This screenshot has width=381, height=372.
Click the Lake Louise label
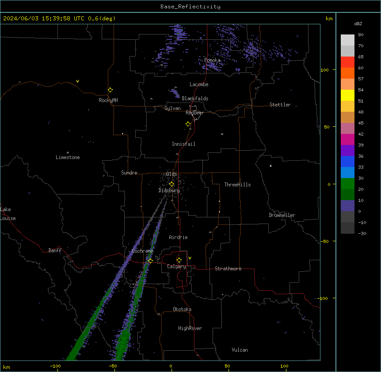[x=8, y=214]
